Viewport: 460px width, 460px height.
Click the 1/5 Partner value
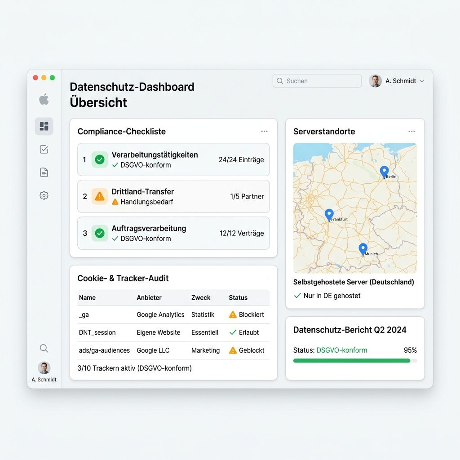[247, 196]
